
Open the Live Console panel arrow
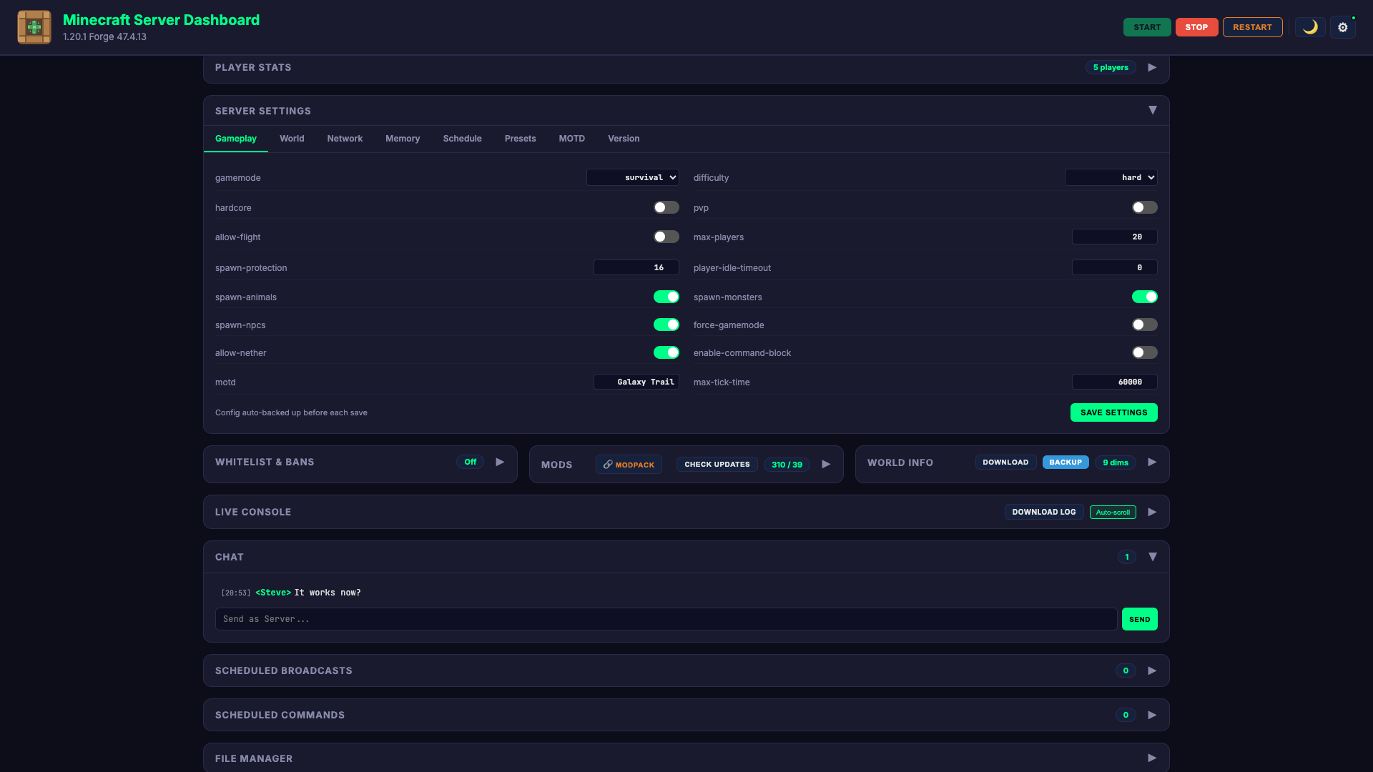[x=1151, y=512]
